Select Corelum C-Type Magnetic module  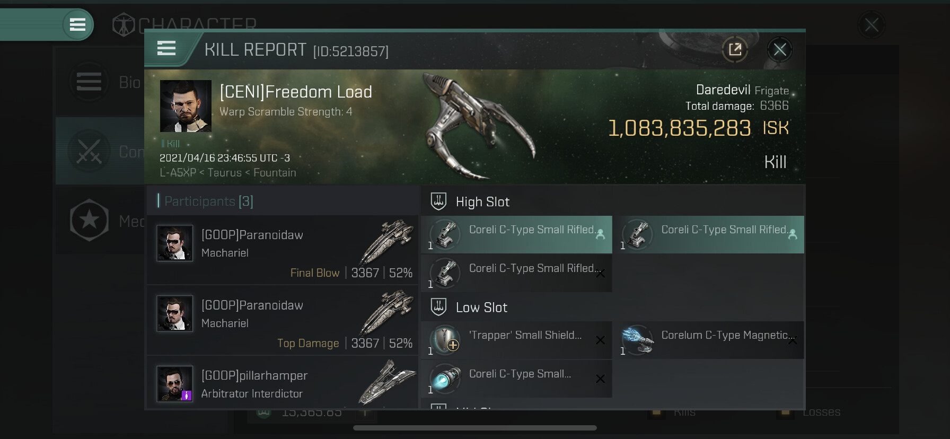(x=709, y=340)
